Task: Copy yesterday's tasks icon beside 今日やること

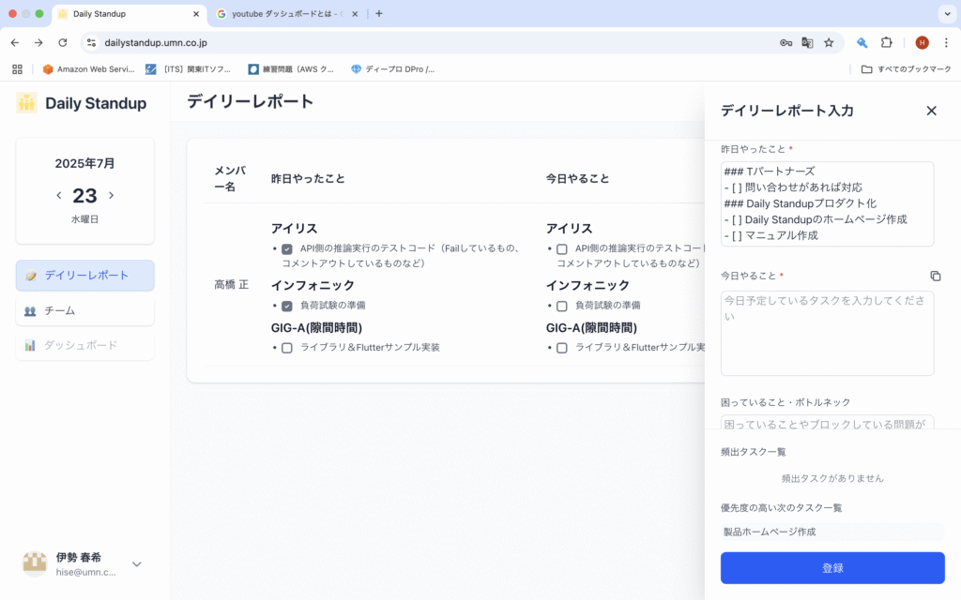Action: coord(936,277)
